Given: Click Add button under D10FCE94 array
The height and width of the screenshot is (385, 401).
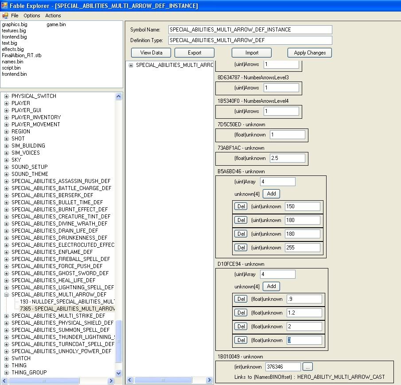Looking at the screenshot, I should (271, 286).
